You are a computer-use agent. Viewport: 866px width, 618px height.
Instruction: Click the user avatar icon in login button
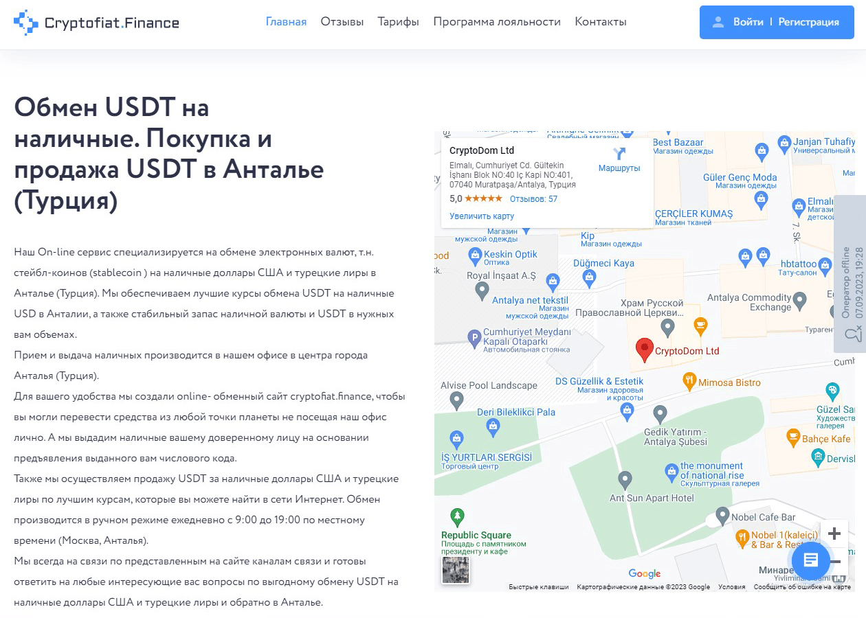click(x=718, y=22)
